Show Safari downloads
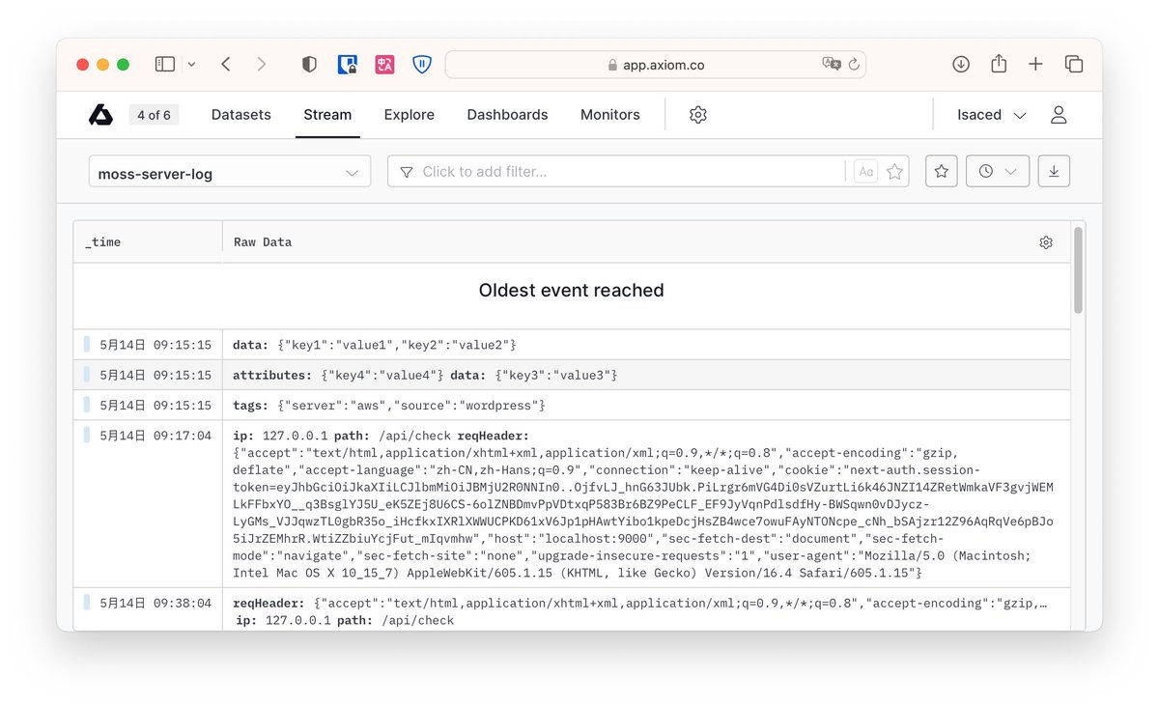 point(961,64)
